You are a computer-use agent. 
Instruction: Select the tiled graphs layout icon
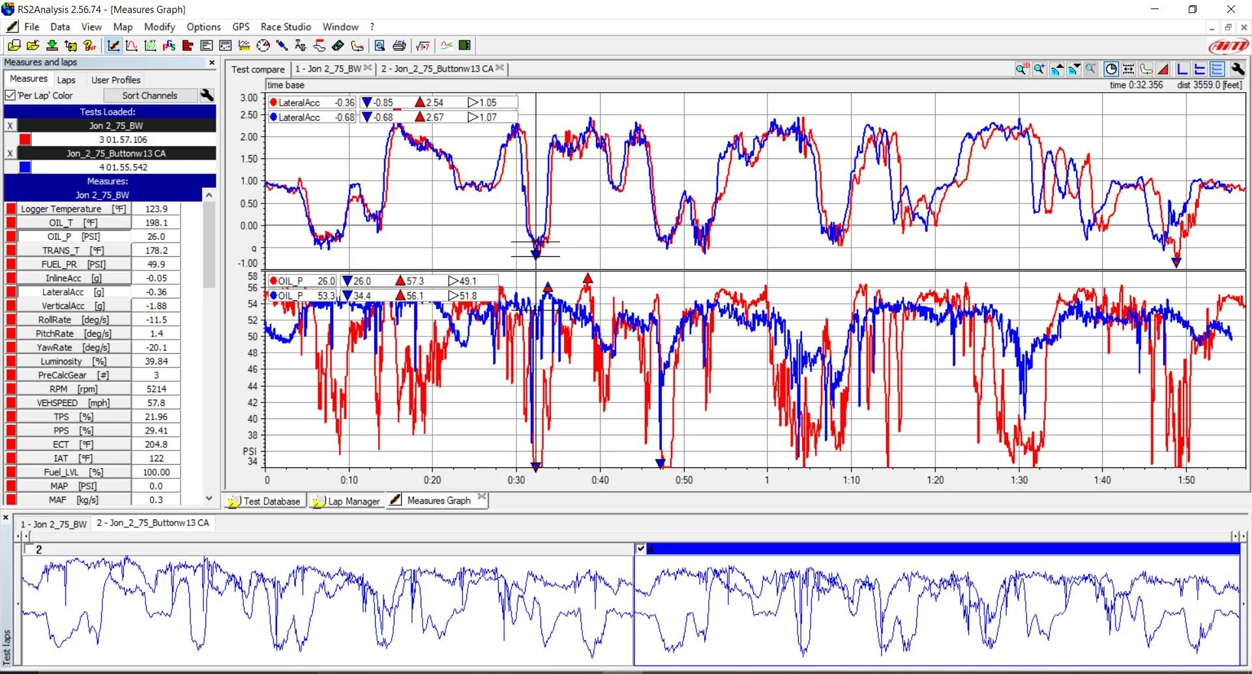click(x=1217, y=68)
